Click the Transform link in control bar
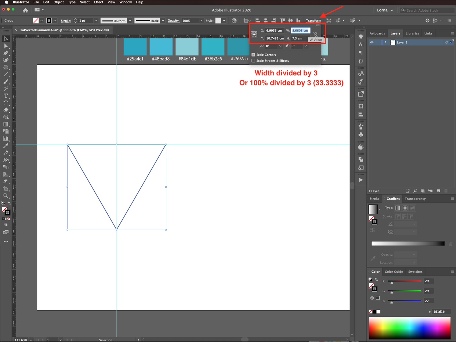Image resolution: width=456 pixels, height=342 pixels. [313, 21]
